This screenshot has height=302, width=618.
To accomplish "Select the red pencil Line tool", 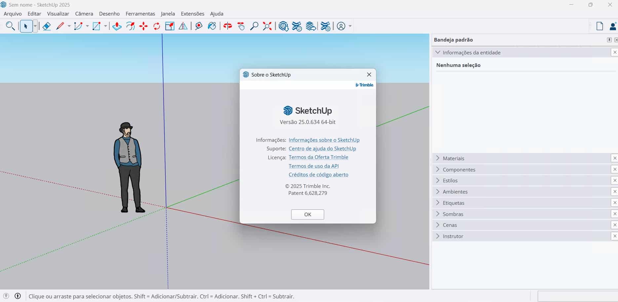I will pyautogui.click(x=60, y=26).
